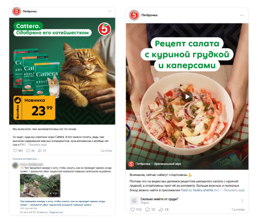
Task: Show more text on the Cattera post
Action: click(37, 145)
